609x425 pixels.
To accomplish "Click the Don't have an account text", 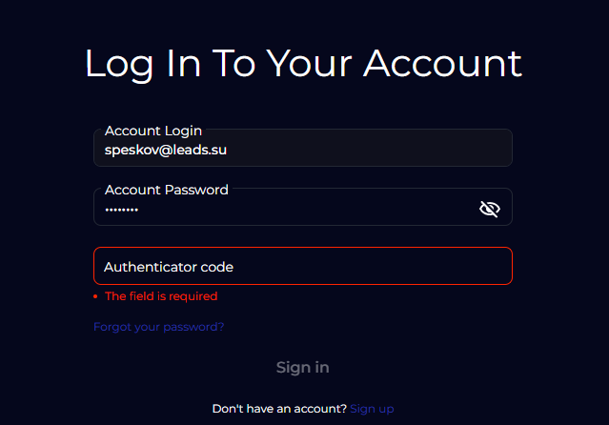I will click(278, 409).
